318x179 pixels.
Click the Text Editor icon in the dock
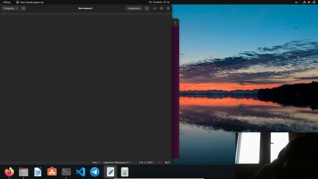[x=110, y=172]
